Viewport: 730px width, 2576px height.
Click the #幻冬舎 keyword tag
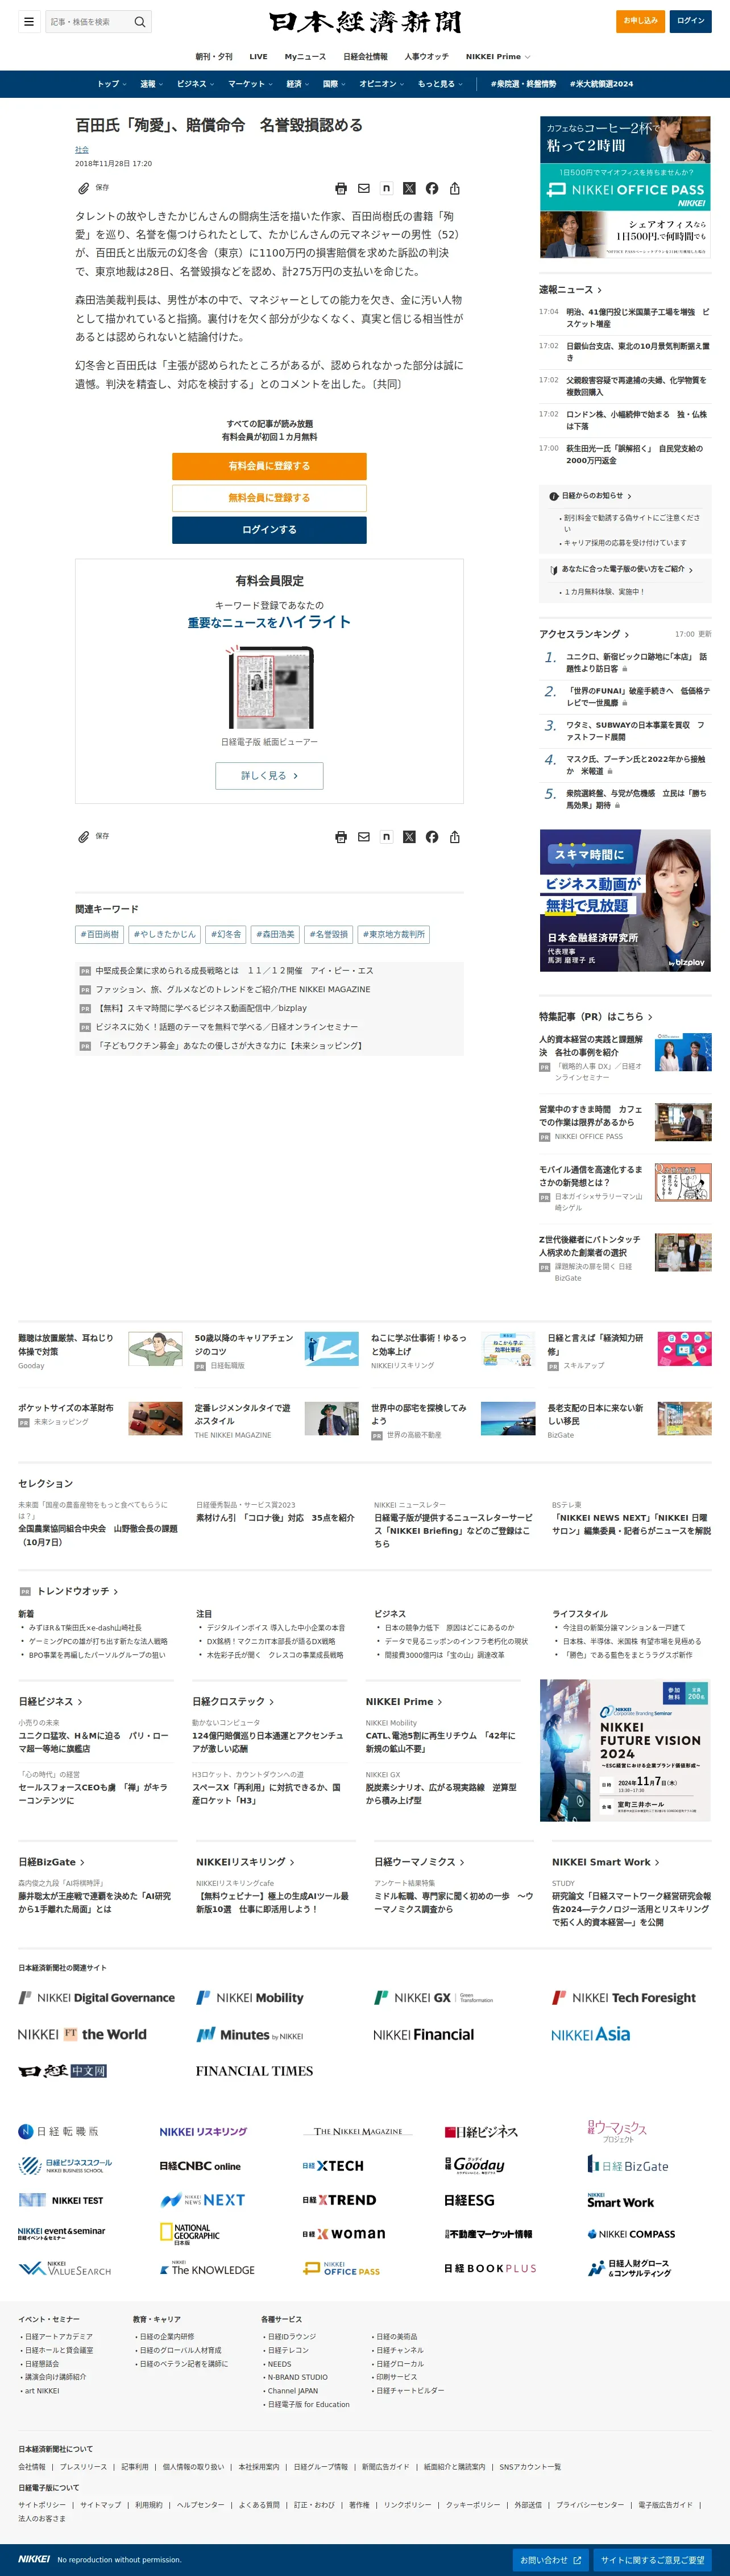(226, 934)
